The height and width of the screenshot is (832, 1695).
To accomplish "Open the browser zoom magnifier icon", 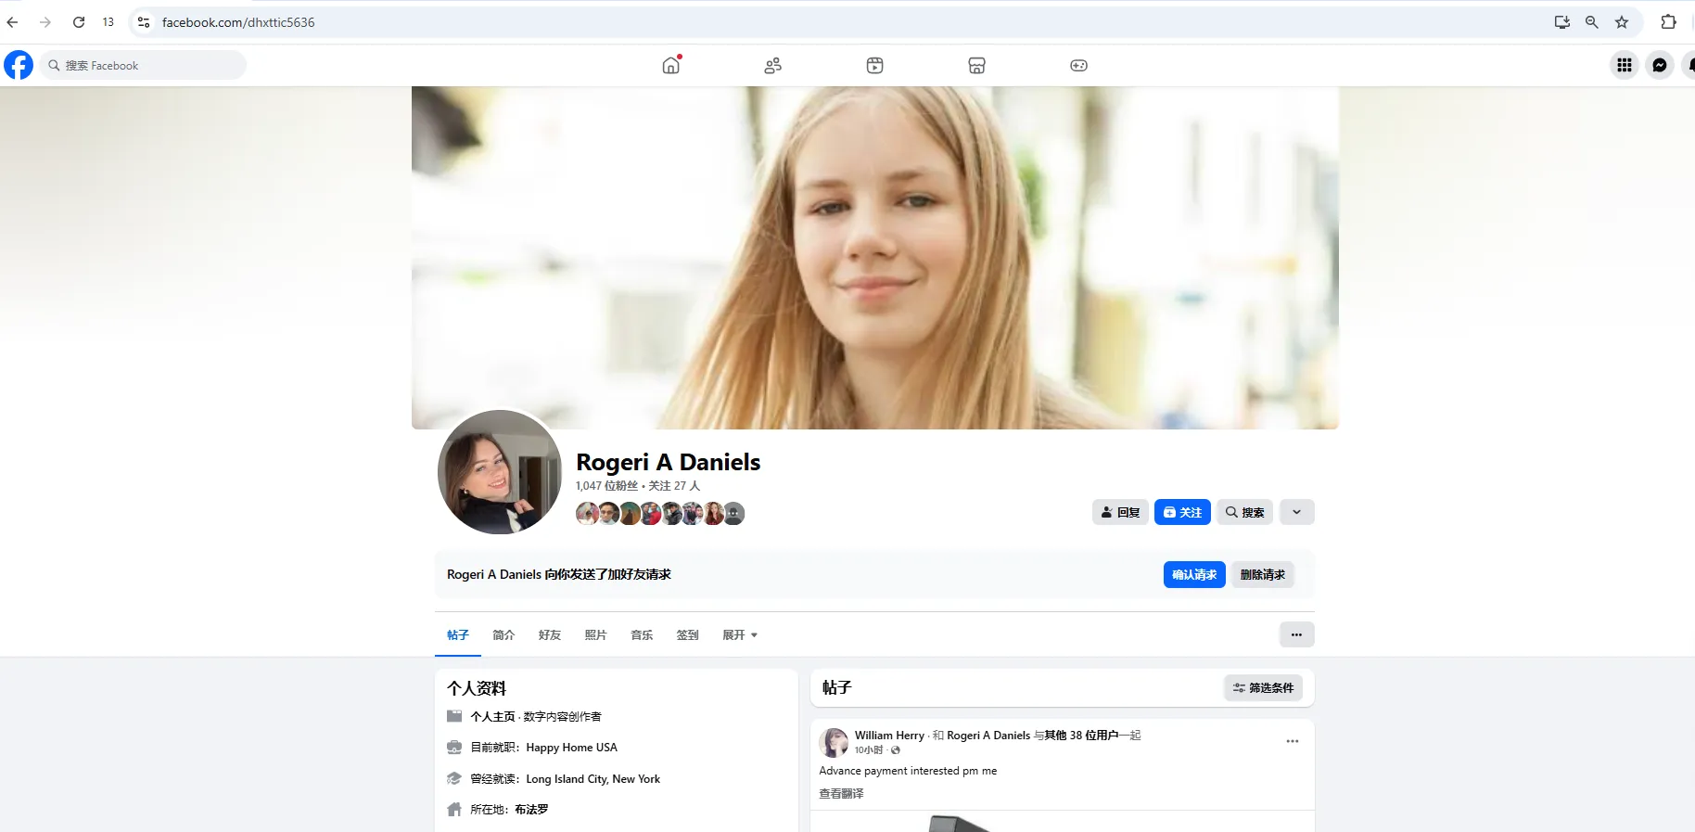I will coord(1592,22).
